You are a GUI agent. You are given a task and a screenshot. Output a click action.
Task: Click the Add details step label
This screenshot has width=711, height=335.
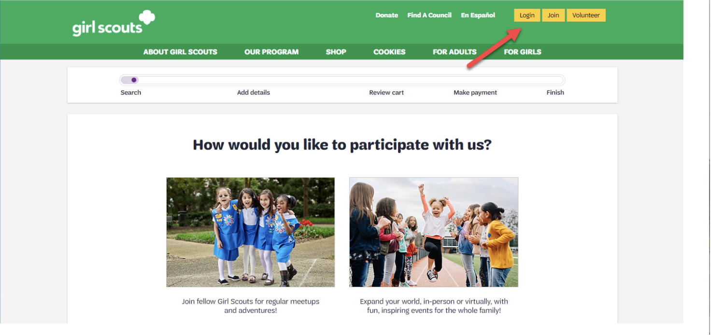coord(254,93)
